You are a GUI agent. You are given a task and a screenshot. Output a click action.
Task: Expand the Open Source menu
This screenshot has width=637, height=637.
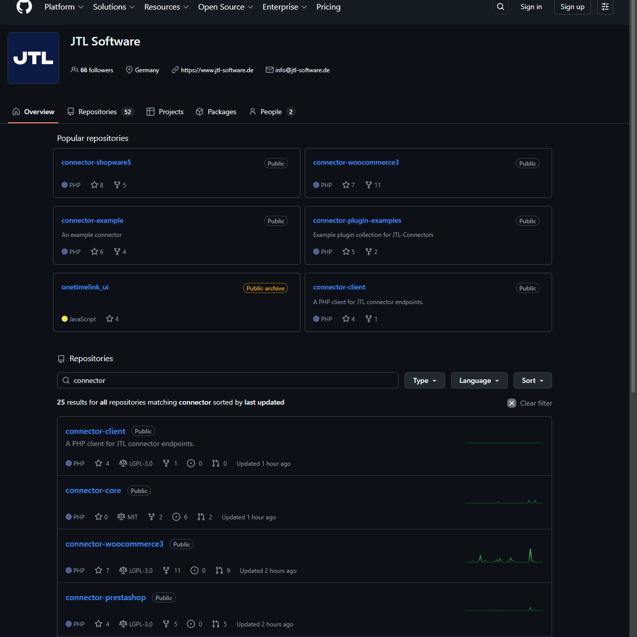pyautogui.click(x=225, y=7)
